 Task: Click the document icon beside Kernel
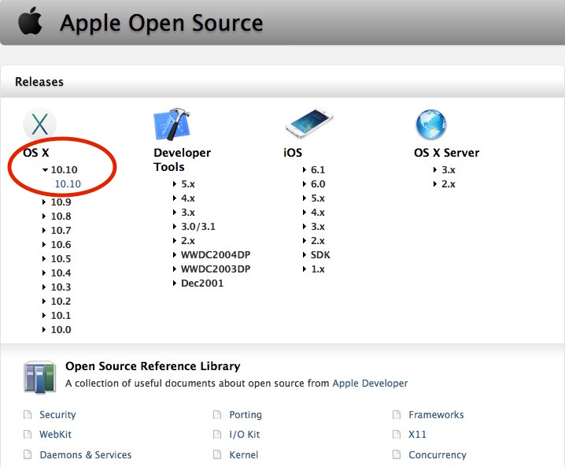(217, 454)
